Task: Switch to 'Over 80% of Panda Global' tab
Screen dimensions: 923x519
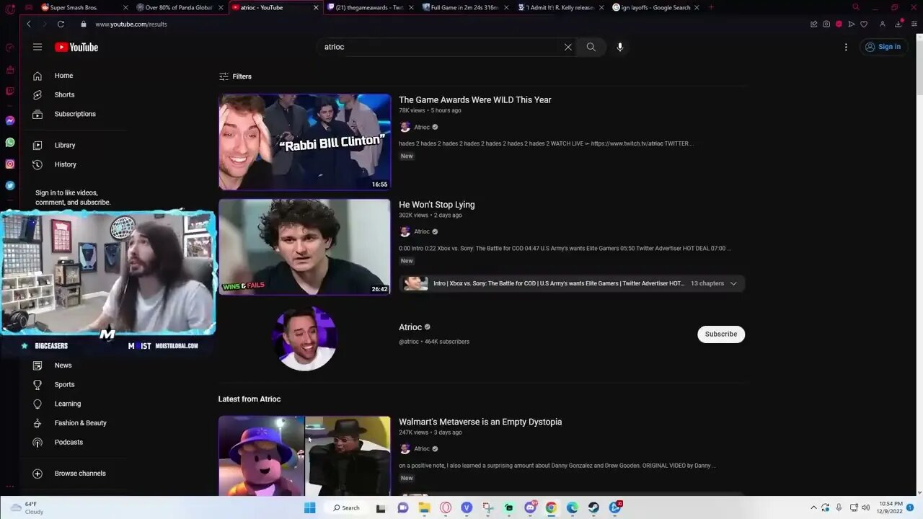Action: [x=180, y=7]
